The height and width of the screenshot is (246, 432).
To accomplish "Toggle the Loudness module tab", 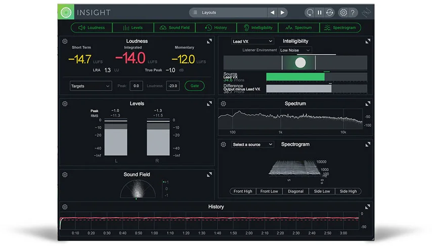I will [x=92, y=27].
